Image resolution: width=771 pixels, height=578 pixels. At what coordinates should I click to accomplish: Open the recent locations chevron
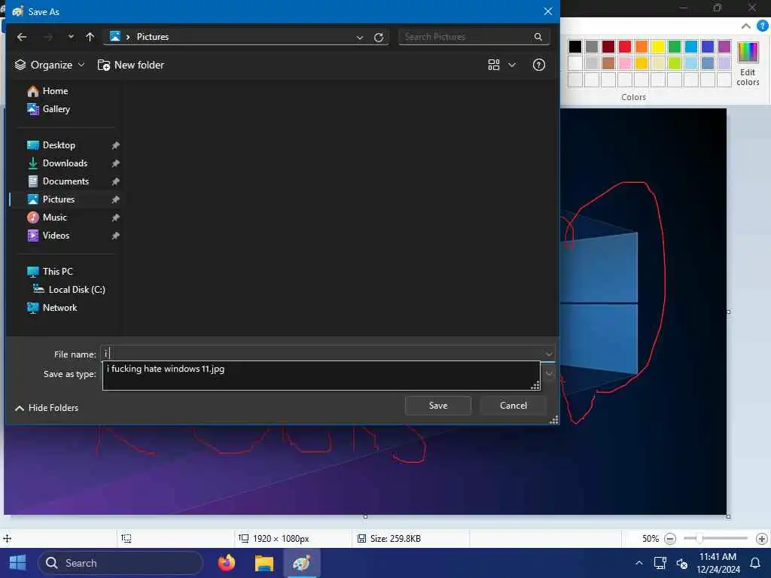72,37
